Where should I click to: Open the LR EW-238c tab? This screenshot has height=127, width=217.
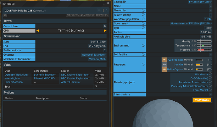pyautogui.click(x=102, y=15)
